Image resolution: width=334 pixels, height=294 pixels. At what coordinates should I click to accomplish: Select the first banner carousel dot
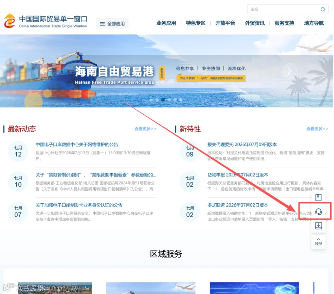(151, 100)
